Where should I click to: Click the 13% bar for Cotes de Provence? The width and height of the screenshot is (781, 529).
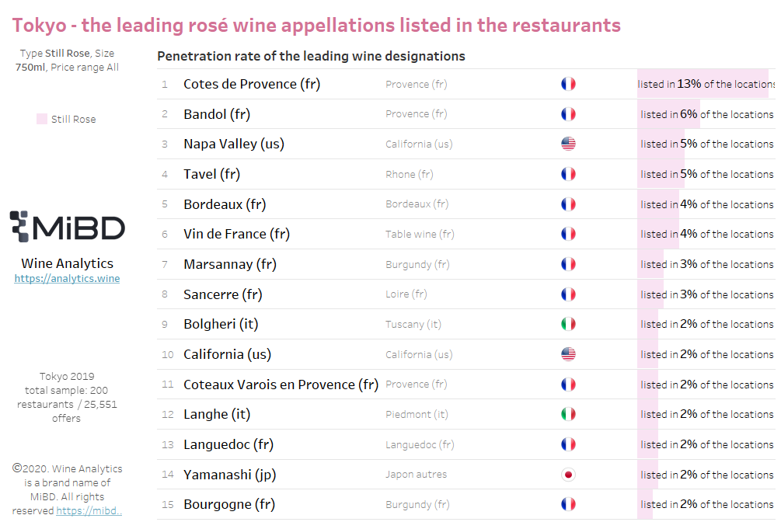703,84
